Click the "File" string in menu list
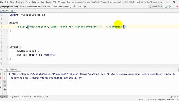The image size is (179, 101). [x=21, y=27]
